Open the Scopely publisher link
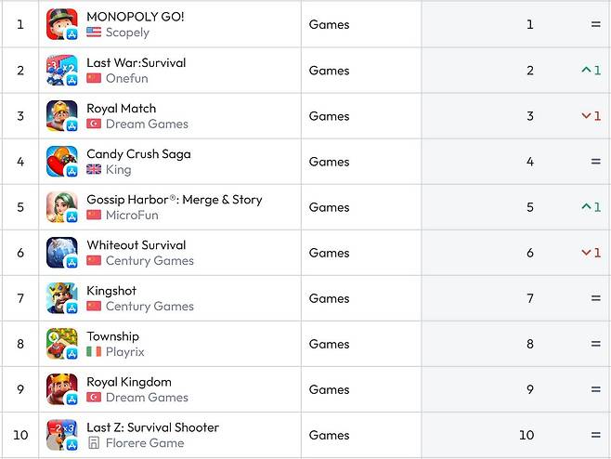The height and width of the screenshot is (459, 611). (127, 33)
